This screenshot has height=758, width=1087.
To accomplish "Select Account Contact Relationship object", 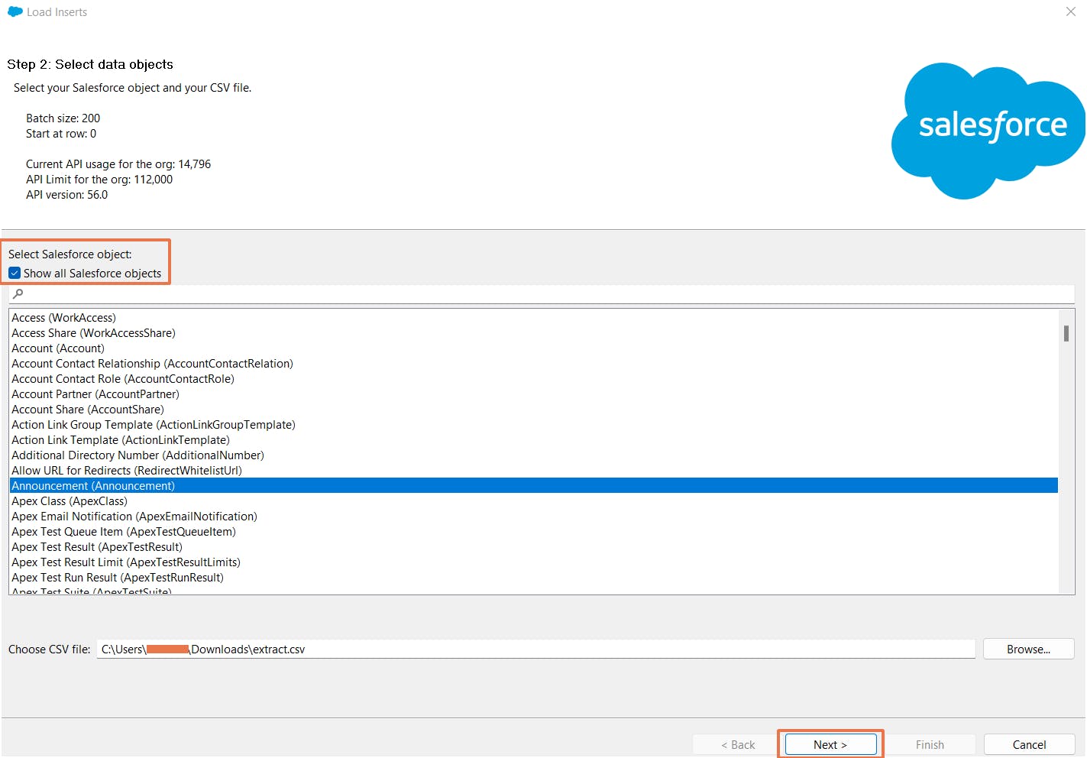I will 533,363.
